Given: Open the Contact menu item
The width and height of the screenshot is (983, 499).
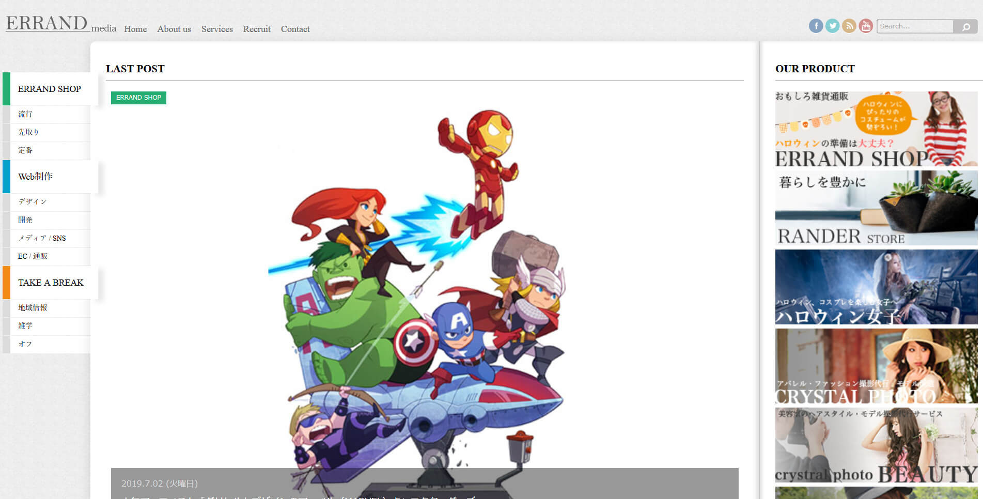Looking at the screenshot, I should (295, 29).
